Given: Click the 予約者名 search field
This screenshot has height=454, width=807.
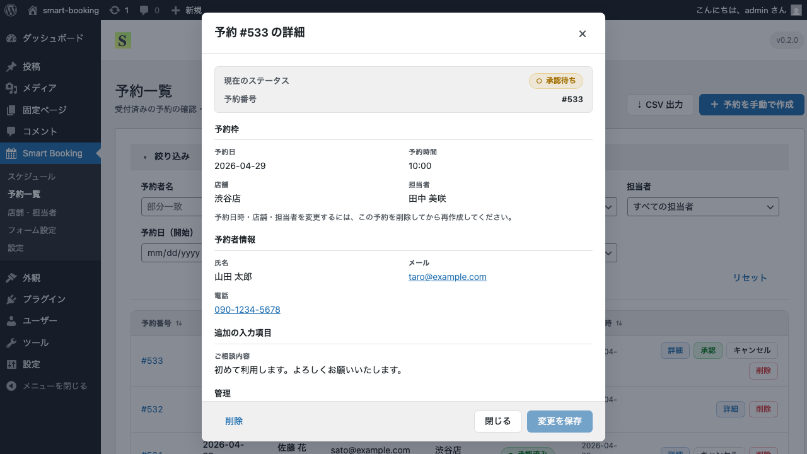Looking at the screenshot, I should tap(171, 207).
